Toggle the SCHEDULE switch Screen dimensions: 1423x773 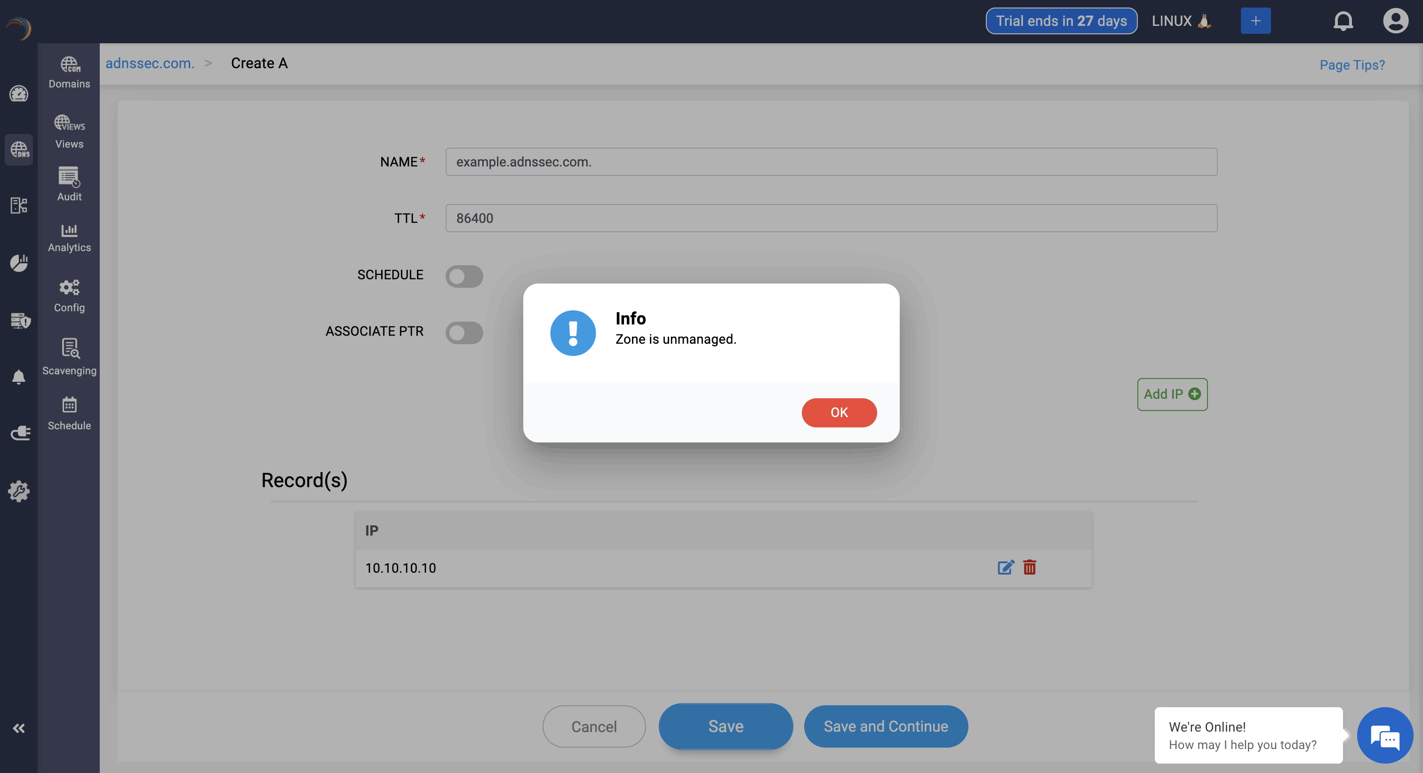coord(464,276)
